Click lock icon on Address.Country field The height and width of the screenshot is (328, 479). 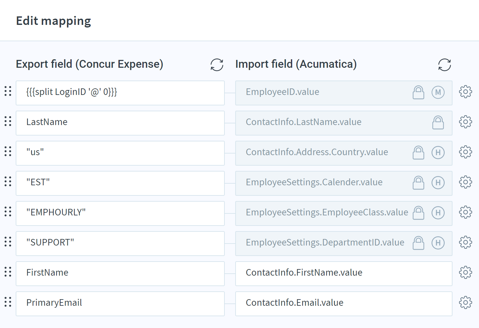point(418,153)
